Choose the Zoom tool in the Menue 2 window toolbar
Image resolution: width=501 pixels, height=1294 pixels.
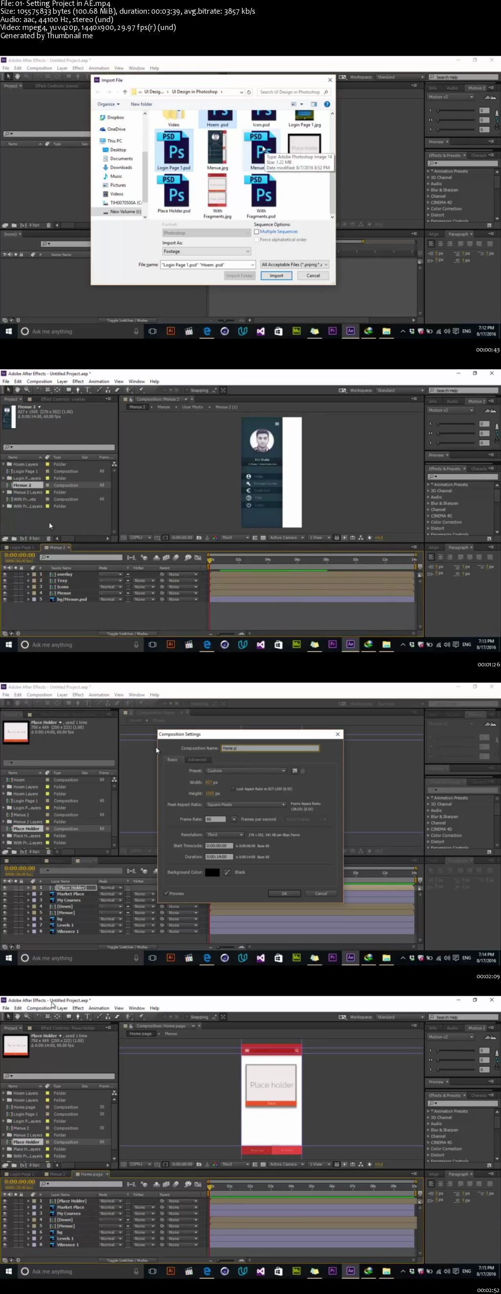[x=26, y=390]
